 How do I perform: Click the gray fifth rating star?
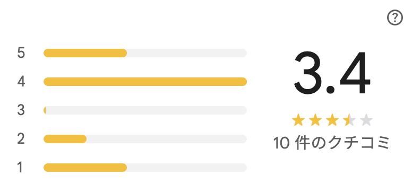pyautogui.click(x=366, y=120)
